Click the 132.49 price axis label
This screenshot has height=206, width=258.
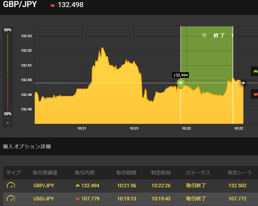pos(26,95)
